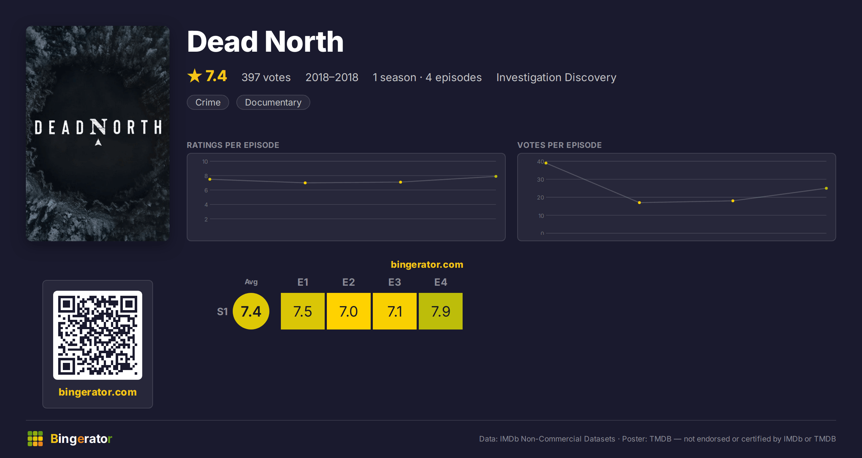Click the E4 rating tile 7.9
Image resolution: width=862 pixels, height=458 pixels.
(x=441, y=311)
